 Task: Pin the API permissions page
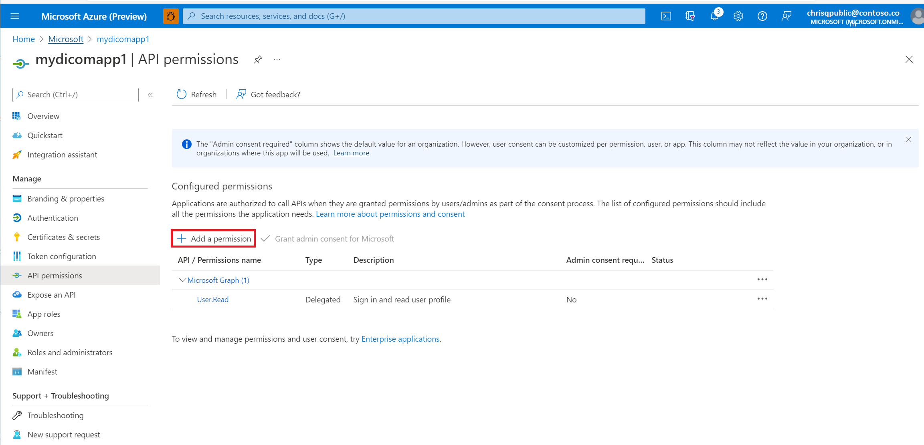click(258, 60)
